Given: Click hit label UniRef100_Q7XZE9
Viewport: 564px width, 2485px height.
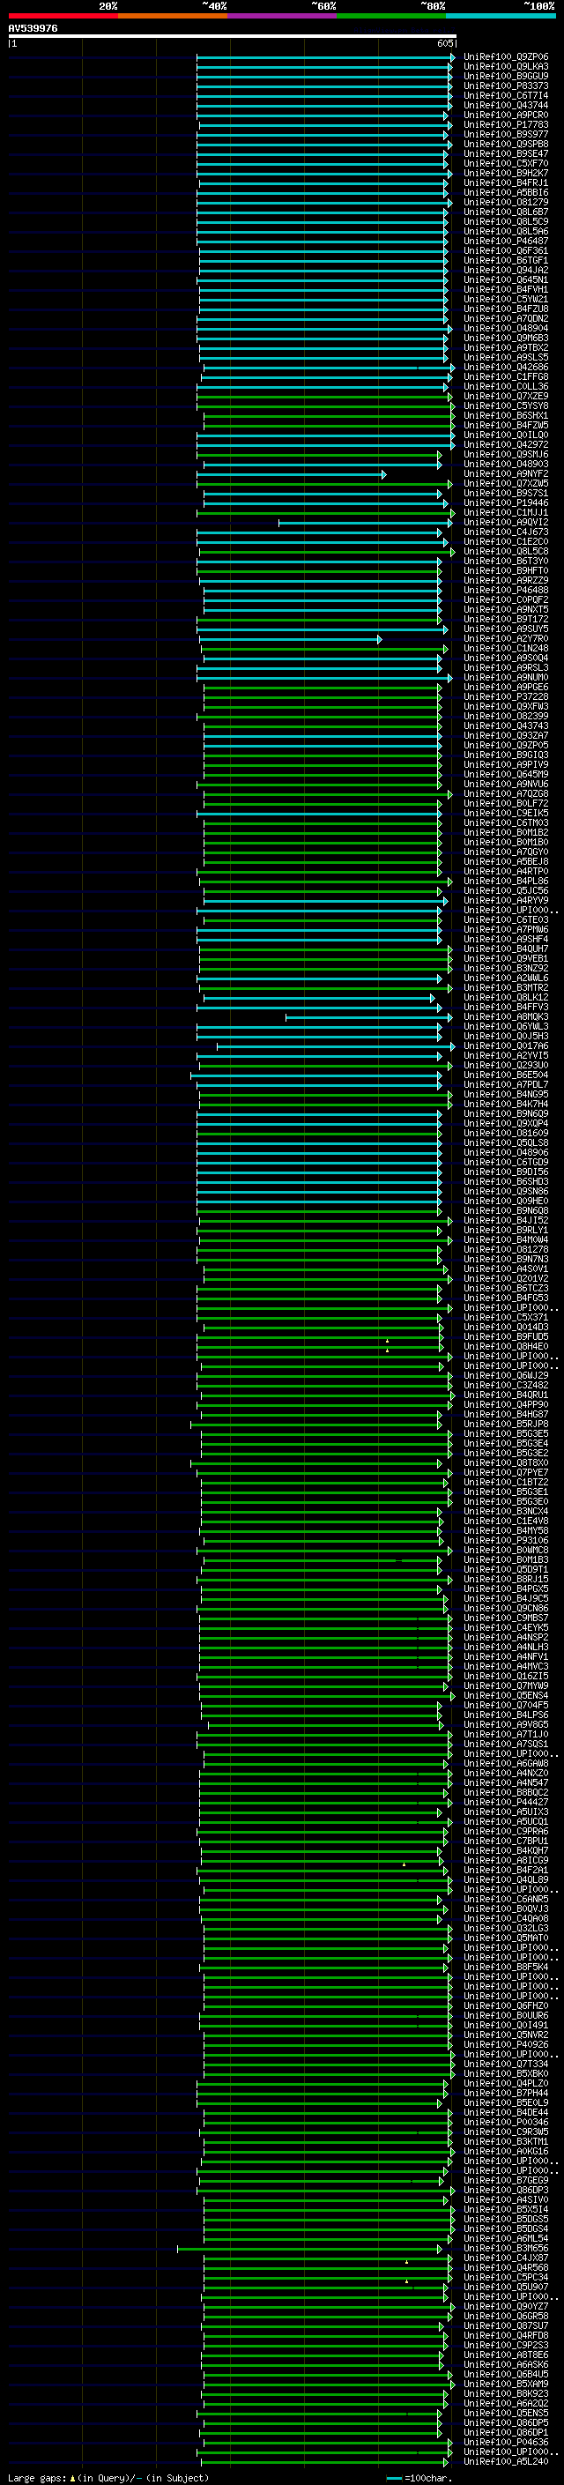Looking at the screenshot, I should [x=506, y=397].
